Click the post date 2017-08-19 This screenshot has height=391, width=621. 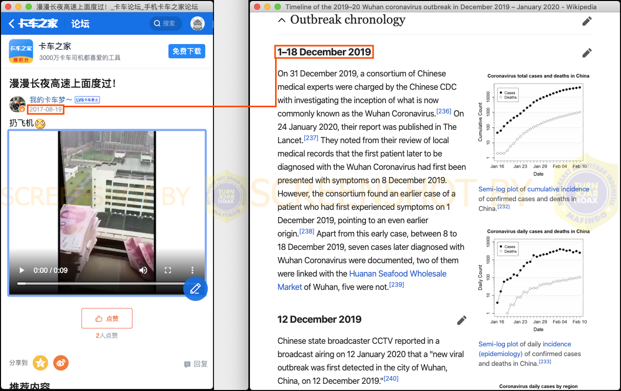coord(46,109)
